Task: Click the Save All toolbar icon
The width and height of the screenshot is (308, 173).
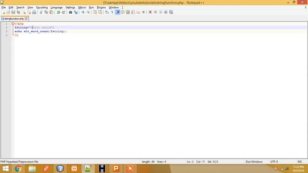Action: [18, 12]
